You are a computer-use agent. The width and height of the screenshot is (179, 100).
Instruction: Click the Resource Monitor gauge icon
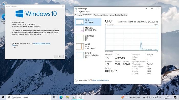91,80
